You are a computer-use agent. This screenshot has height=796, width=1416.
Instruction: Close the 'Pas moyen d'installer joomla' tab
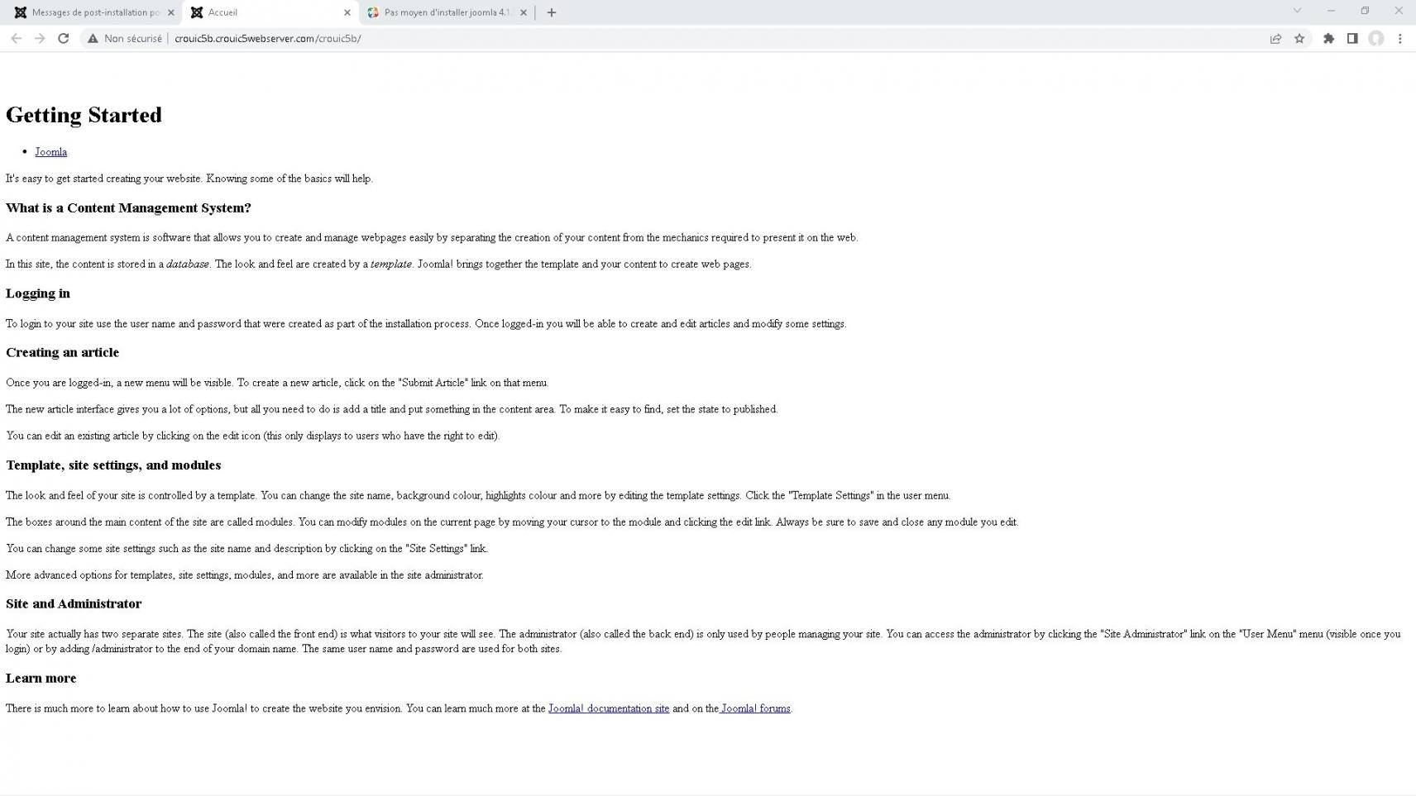point(524,12)
